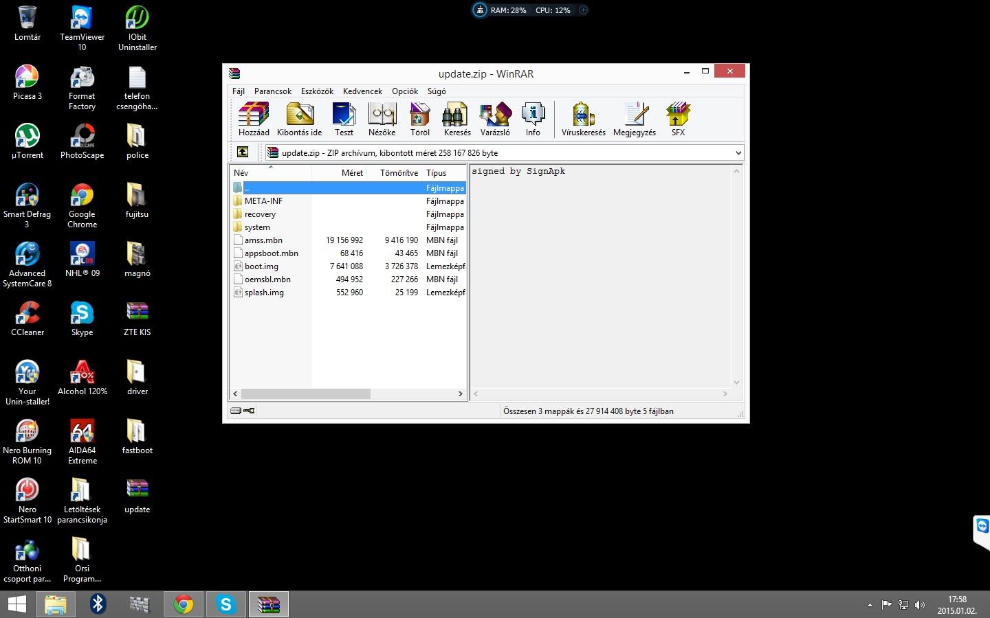Click the volume speaker tray icon
The height and width of the screenshot is (618, 990).
coord(920,605)
